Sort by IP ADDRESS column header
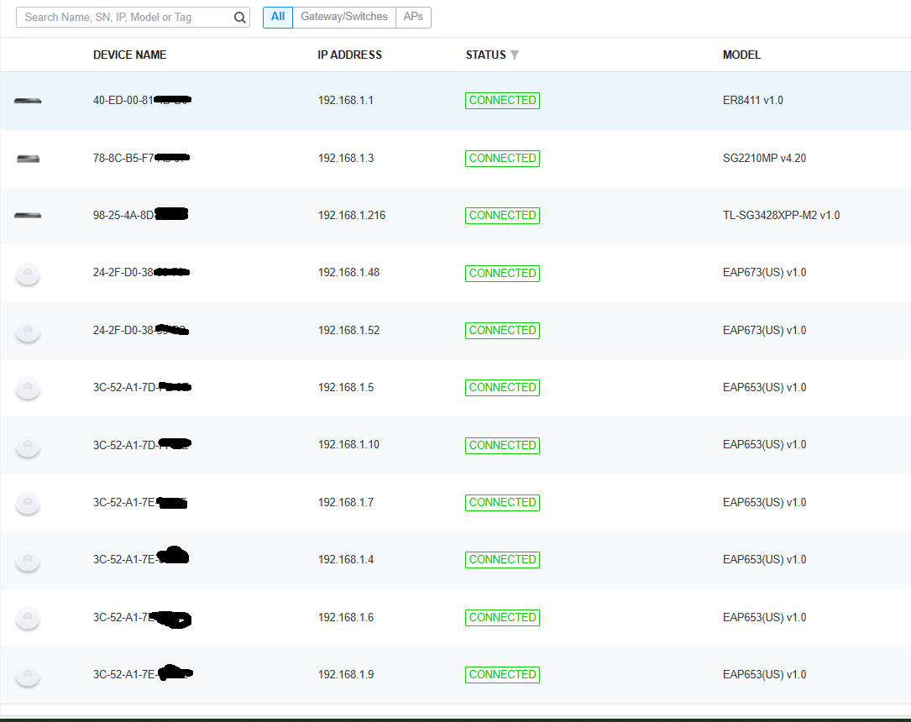This screenshot has height=722, width=911. pos(350,55)
